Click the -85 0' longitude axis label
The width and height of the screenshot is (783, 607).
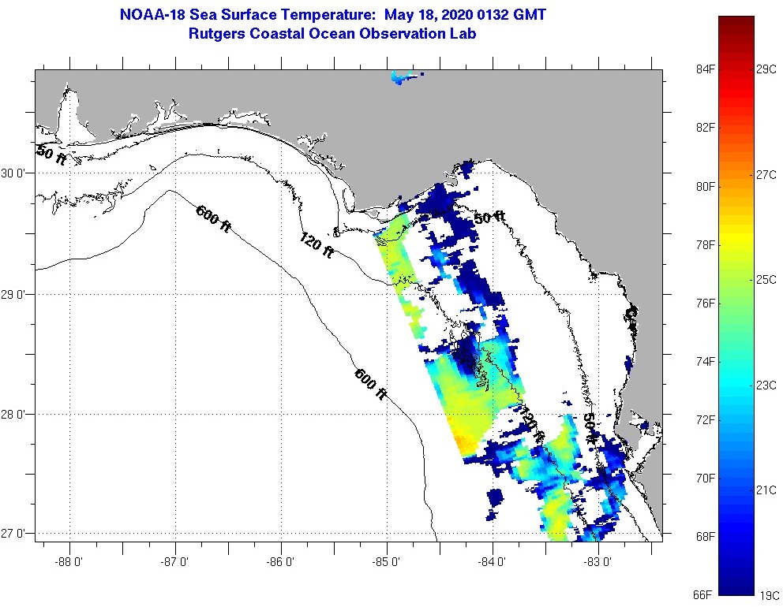(x=387, y=562)
